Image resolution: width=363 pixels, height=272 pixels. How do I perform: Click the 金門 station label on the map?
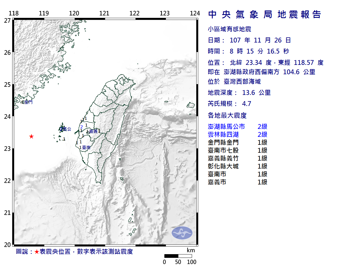click(x=28, y=102)
